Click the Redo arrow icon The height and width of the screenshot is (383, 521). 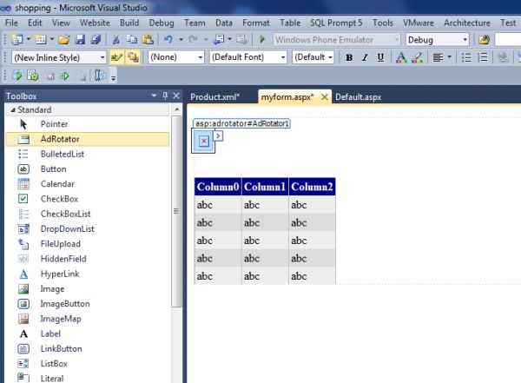click(194, 40)
